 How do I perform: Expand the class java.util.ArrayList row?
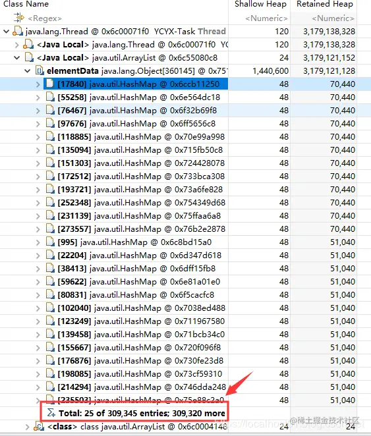[27, 427]
